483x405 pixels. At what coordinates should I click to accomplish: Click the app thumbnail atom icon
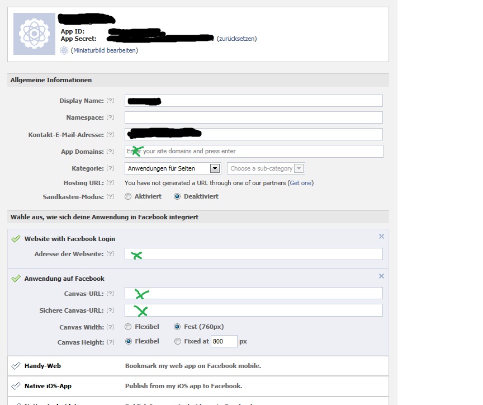[34, 34]
